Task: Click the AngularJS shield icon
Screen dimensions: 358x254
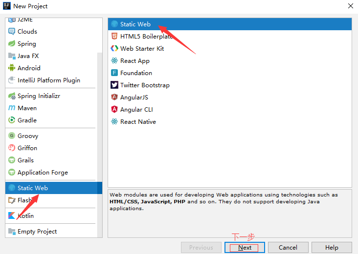Action: click(114, 97)
